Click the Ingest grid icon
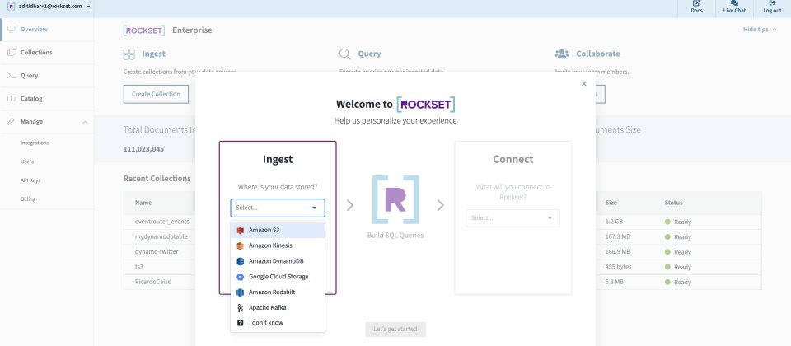The image size is (791, 346). pyautogui.click(x=129, y=54)
